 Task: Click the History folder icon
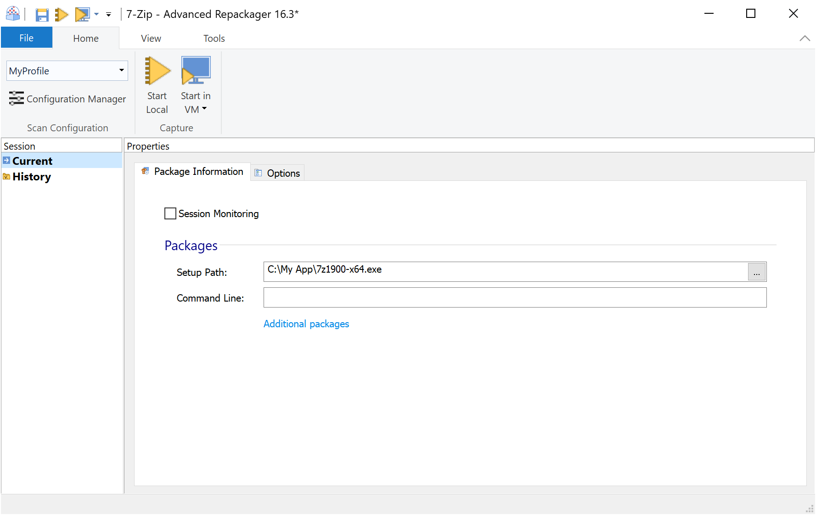pos(6,176)
